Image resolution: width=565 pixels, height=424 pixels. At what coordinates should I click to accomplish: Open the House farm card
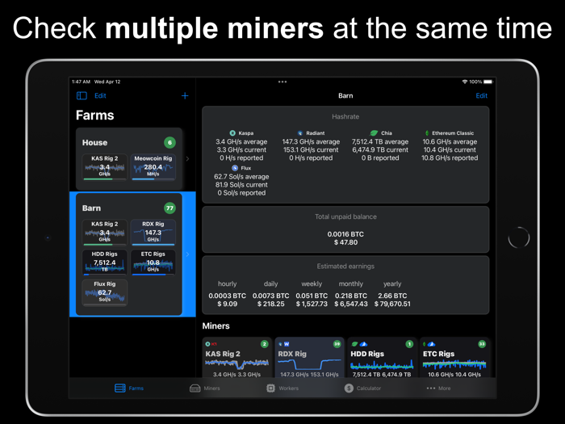pyautogui.click(x=129, y=158)
